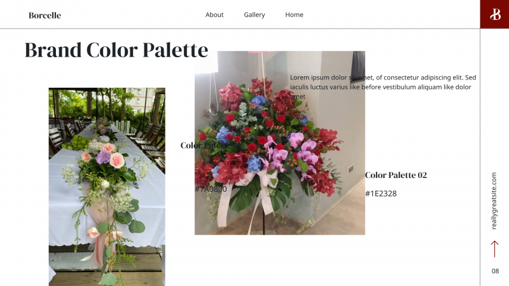Image resolution: width=509 pixels, height=286 pixels.
Task: Click the red upward arrow icon
Action: coord(494,249)
